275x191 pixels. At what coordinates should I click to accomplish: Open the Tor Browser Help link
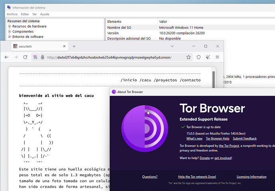pos(218,139)
